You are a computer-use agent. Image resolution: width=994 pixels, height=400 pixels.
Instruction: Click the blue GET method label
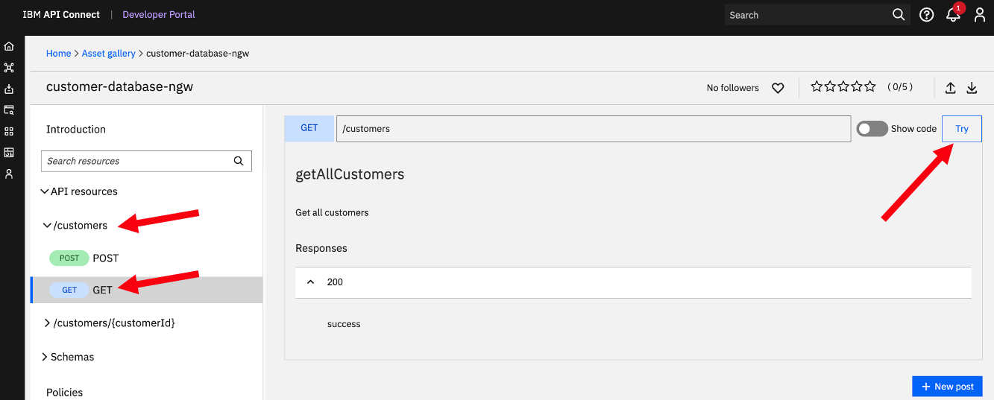309,128
